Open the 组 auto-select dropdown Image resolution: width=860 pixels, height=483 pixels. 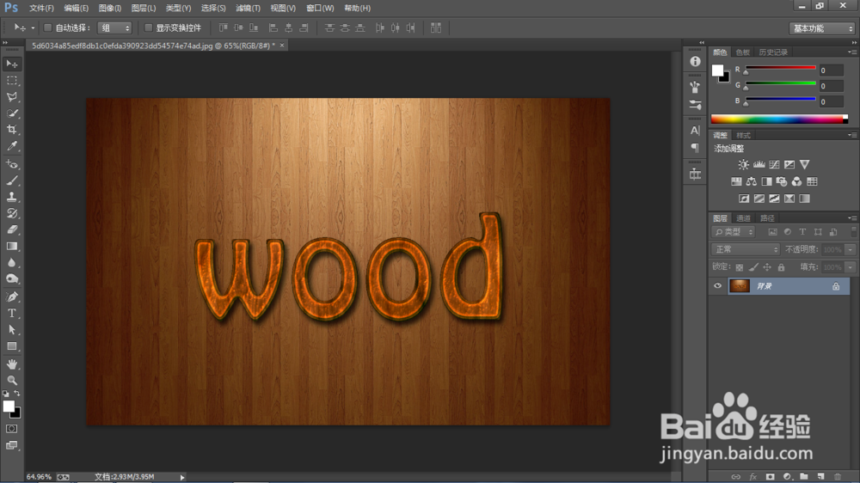click(x=114, y=28)
